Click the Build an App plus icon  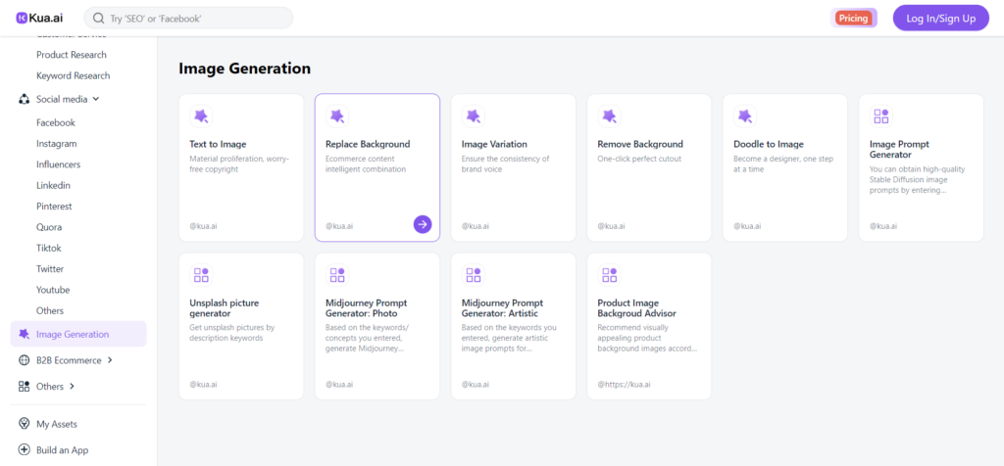point(25,450)
